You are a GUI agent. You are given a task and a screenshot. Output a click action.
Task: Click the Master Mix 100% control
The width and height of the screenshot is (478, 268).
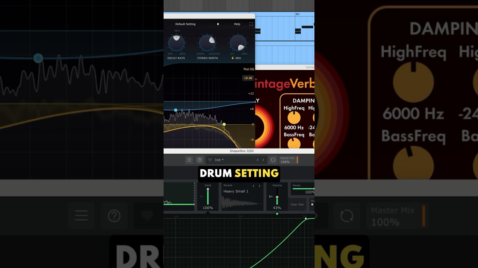click(x=289, y=160)
